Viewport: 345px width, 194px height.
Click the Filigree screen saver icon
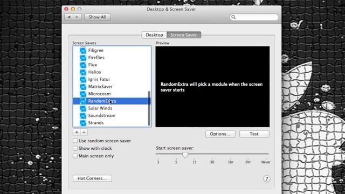[83, 50]
